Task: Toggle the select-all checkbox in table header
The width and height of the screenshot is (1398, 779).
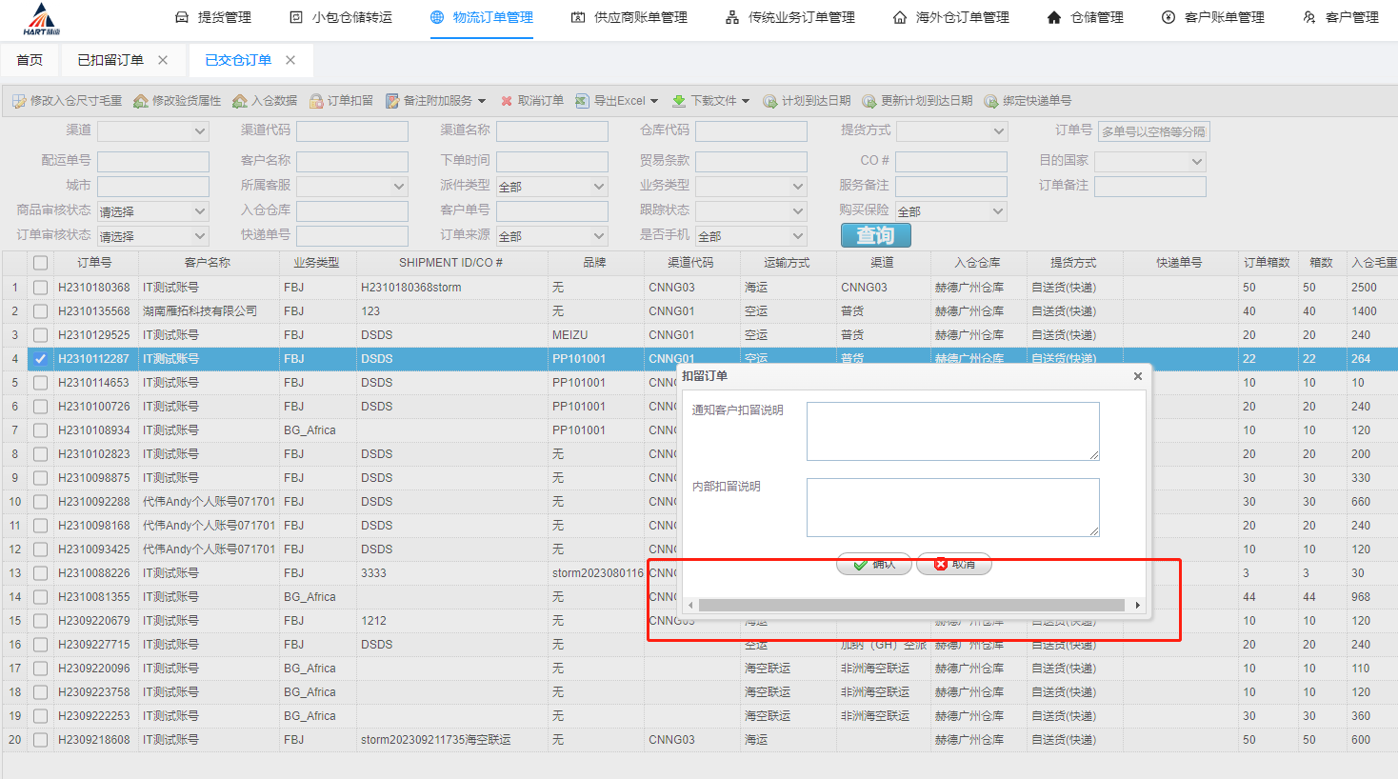Action: click(40, 263)
